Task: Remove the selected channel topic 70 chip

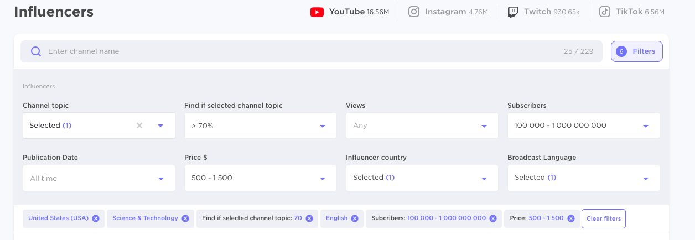Action: tap(309, 218)
